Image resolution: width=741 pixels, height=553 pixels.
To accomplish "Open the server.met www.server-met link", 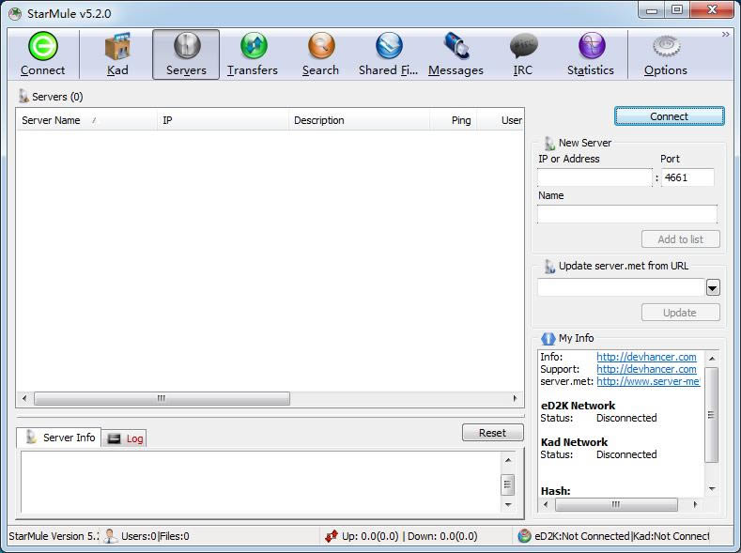I will [648, 381].
